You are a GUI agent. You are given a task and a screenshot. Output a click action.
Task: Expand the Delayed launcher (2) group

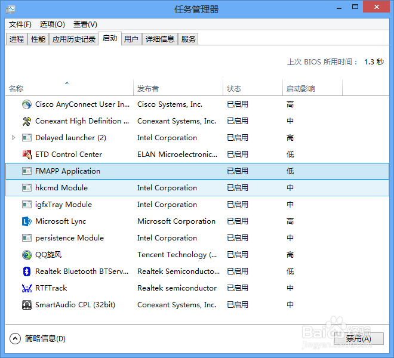13,138
